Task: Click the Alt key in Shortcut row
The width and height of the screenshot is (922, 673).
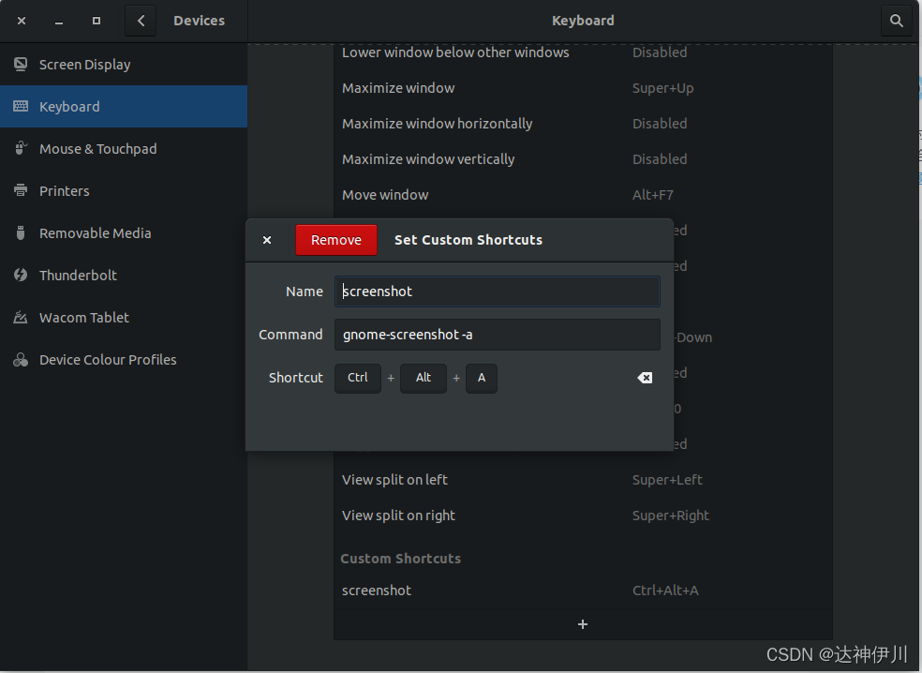Action: (x=424, y=378)
